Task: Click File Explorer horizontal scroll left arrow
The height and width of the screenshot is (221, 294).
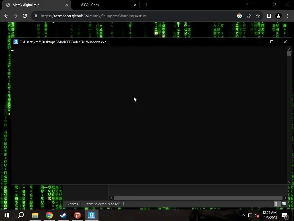Action: click(x=111, y=198)
